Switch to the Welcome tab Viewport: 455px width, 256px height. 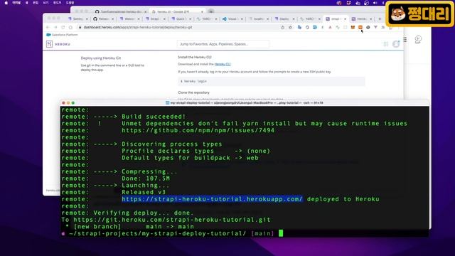click(129, 19)
